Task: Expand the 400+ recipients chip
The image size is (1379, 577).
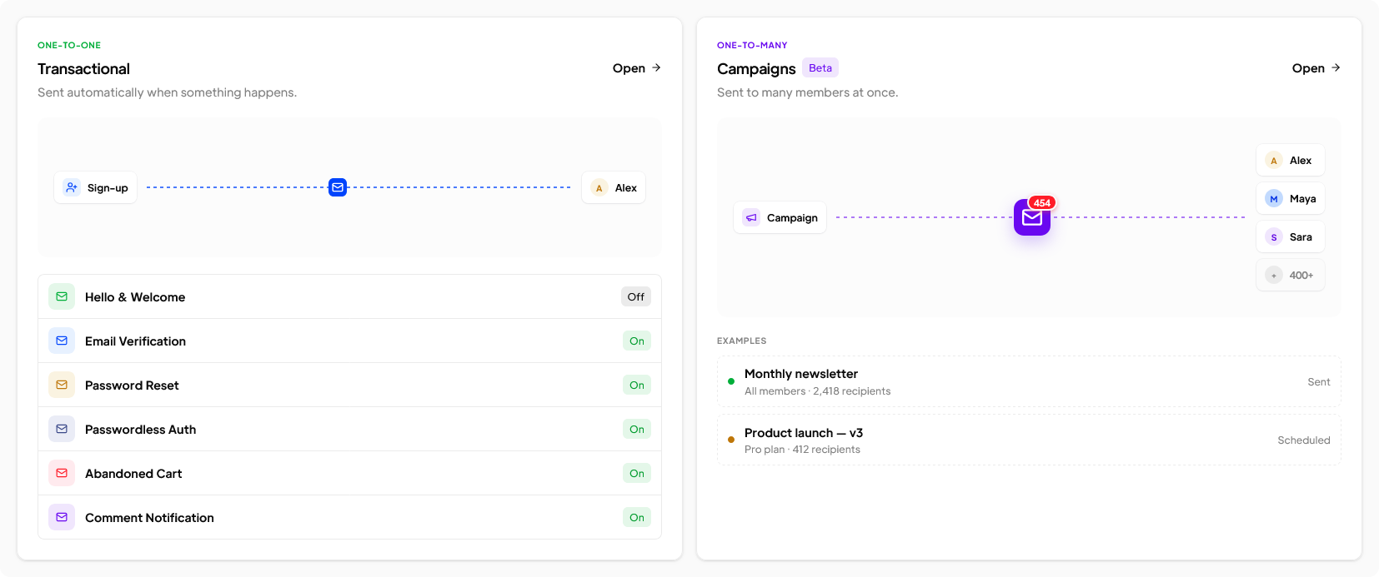Action: tap(1291, 275)
